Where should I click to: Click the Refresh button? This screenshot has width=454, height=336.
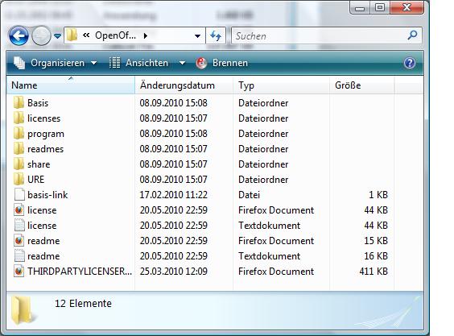tap(216, 36)
